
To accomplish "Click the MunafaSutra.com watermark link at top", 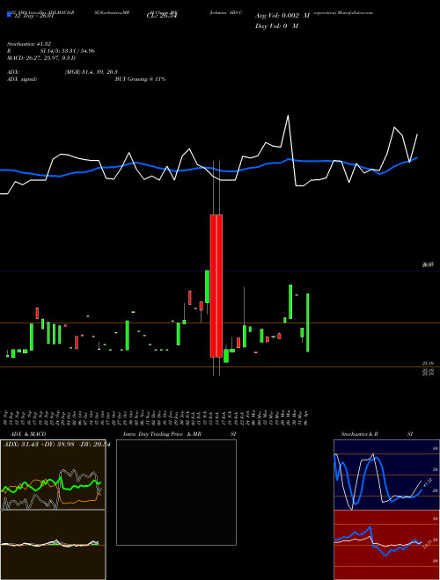I will pos(356,12).
